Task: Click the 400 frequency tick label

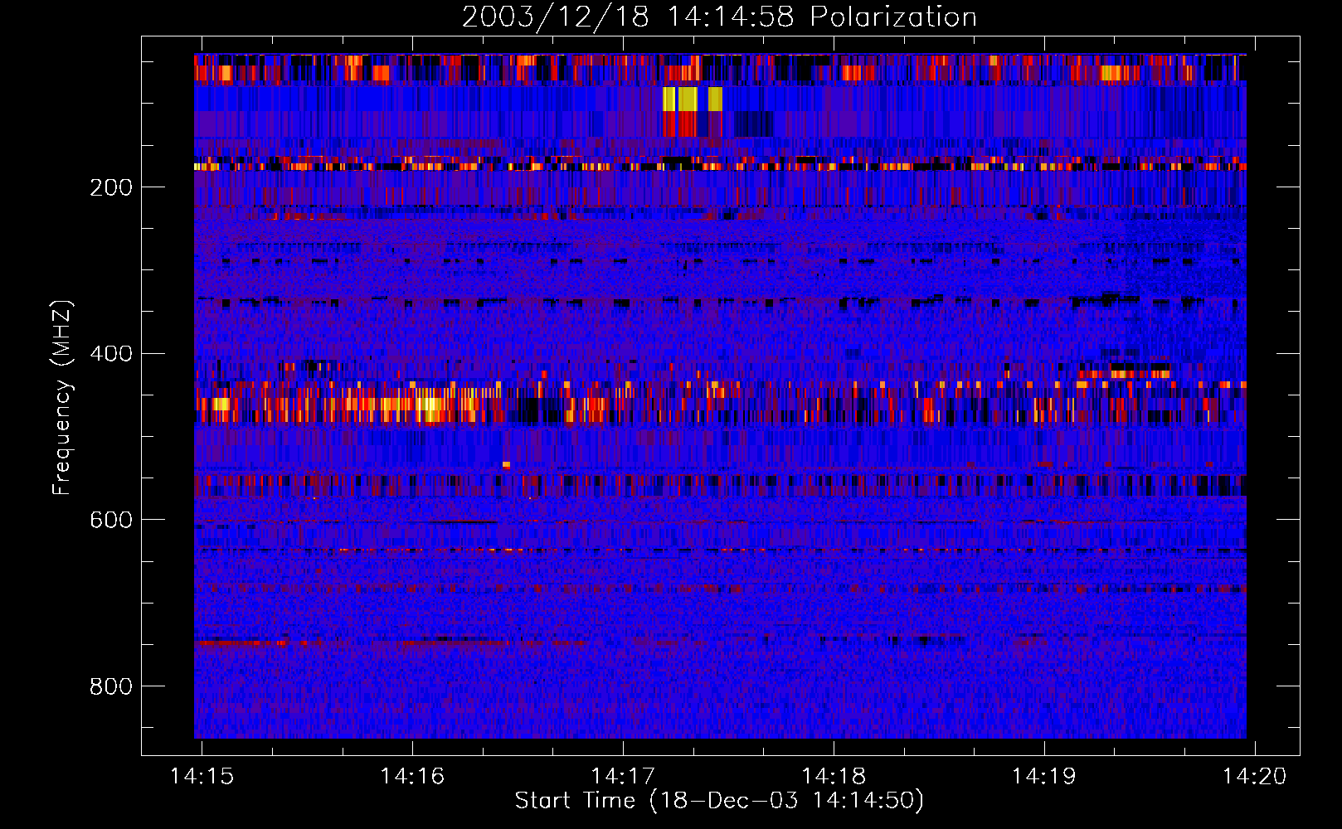Action: [111, 354]
